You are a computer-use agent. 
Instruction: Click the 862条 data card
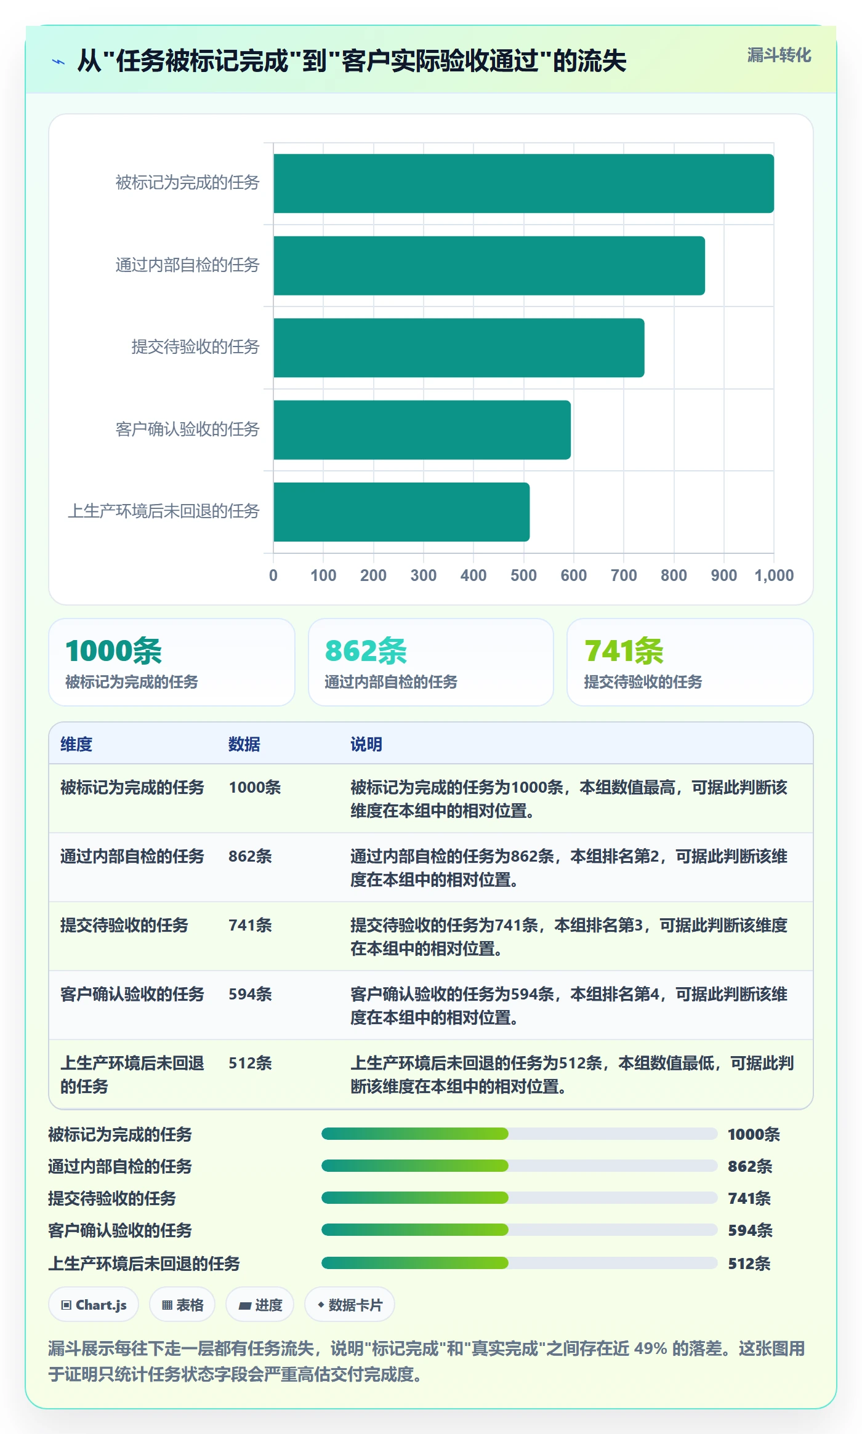click(x=431, y=662)
